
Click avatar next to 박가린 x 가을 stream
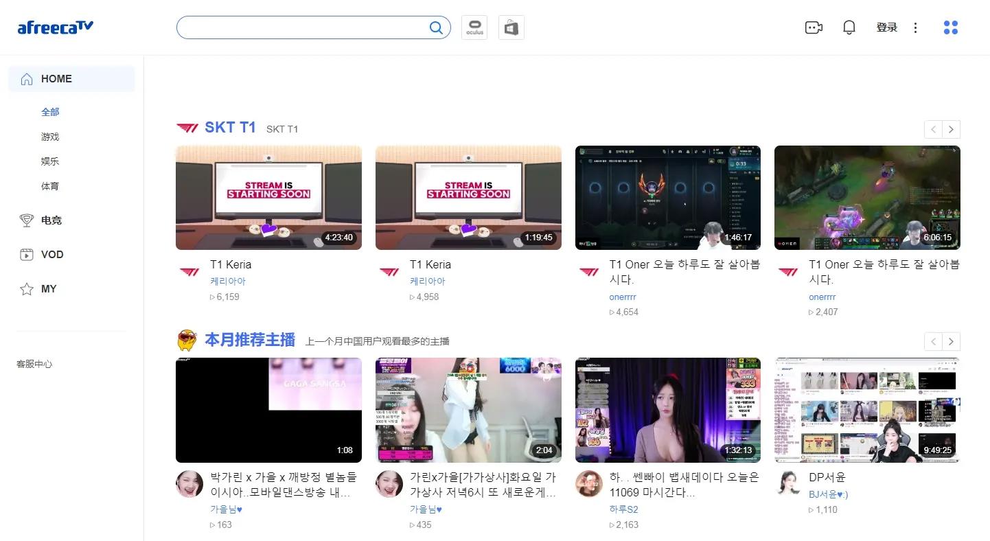(189, 484)
